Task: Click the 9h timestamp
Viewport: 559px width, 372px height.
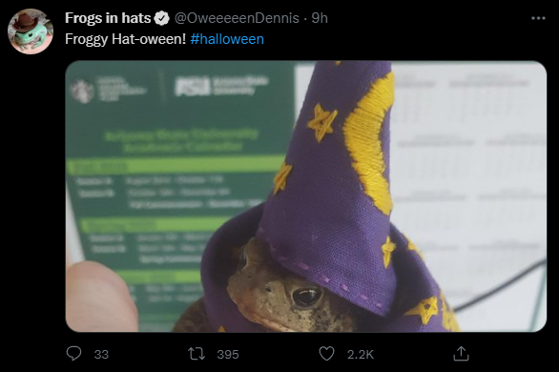Action: click(x=320, y=18)
